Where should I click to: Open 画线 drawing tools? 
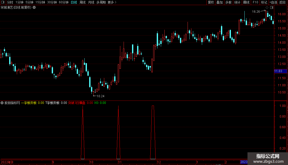click(x=246, y=2)
